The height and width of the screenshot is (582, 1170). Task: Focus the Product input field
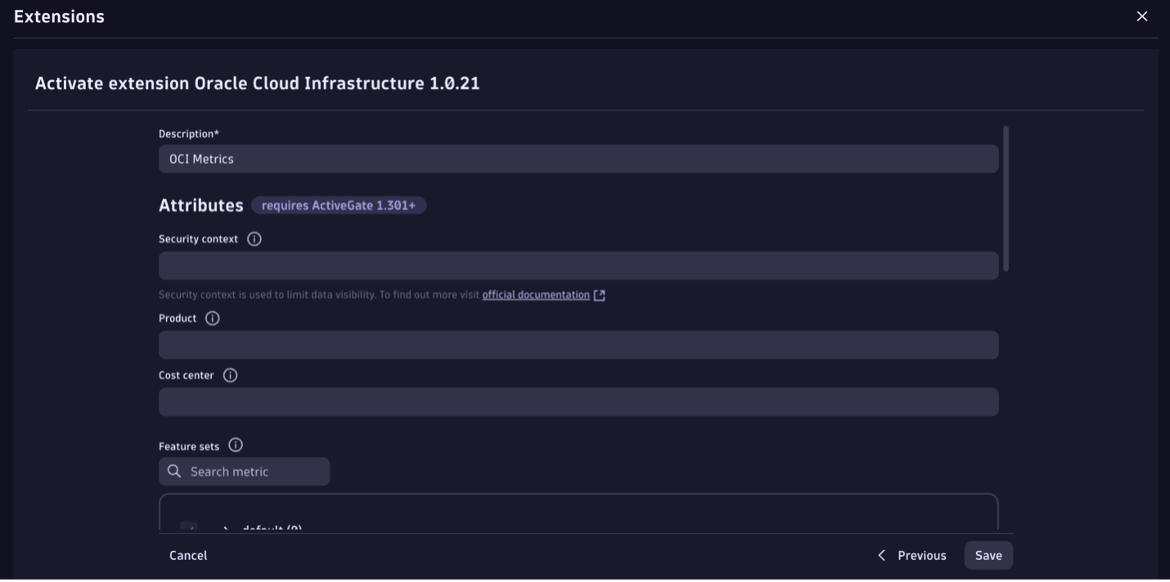(x=578, y=345)
